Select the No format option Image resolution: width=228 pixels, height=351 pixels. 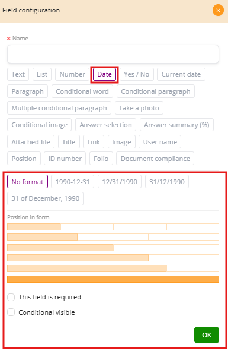(x=27, y=182)
